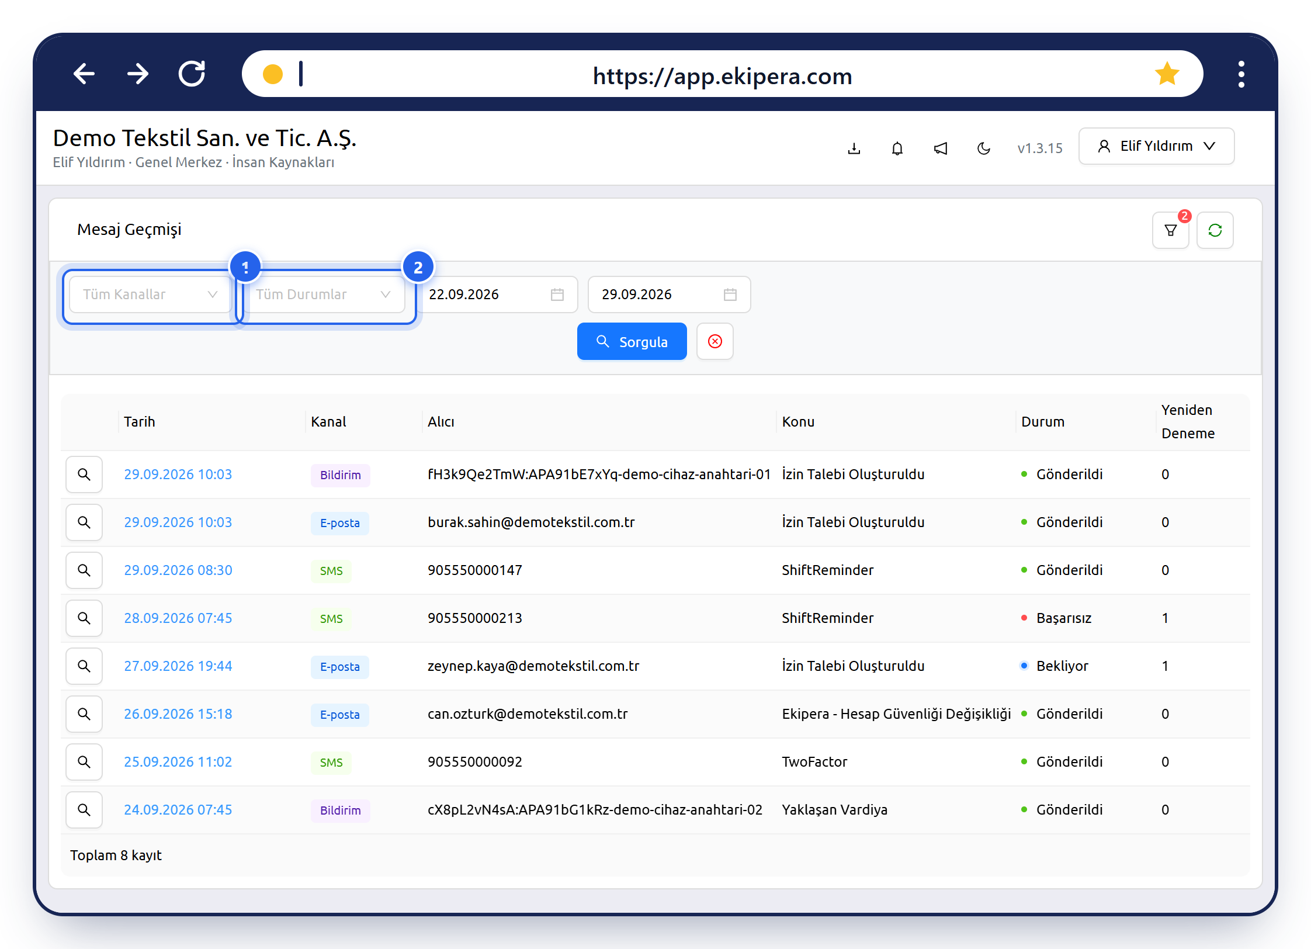Open announcements via the megaphone icon
Image resolution: width=1311 pixels, height=949 pixels.
[941, 148]
